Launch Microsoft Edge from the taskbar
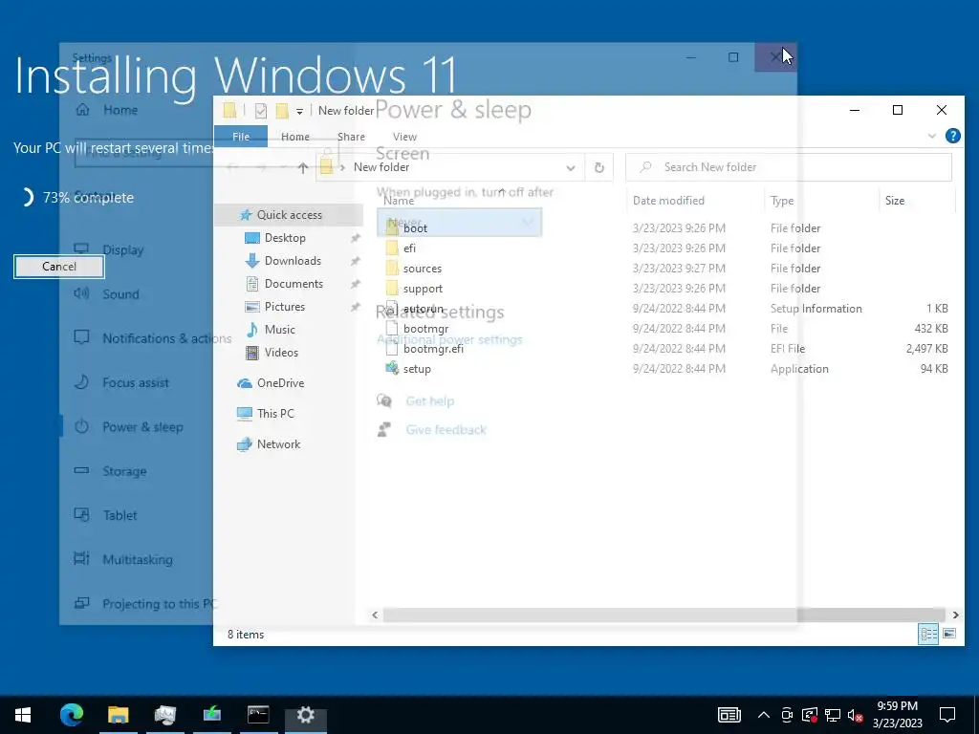Screen dimensions: 979x734 (71, 715)
